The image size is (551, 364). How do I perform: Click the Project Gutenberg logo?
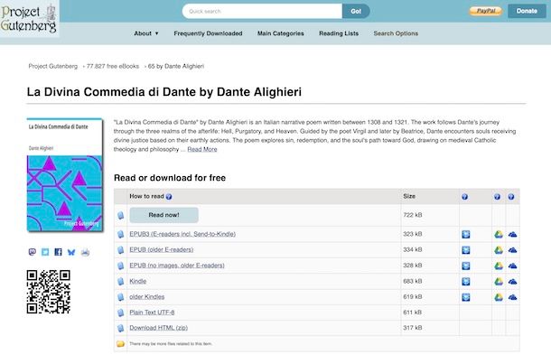pos(29,19)
